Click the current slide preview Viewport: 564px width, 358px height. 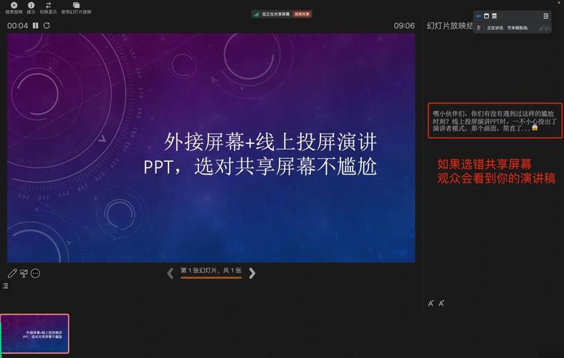coord(211,148)
